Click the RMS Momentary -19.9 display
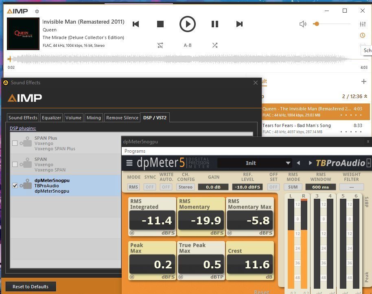Screen dimensions: 372x294 pos(201,220)
